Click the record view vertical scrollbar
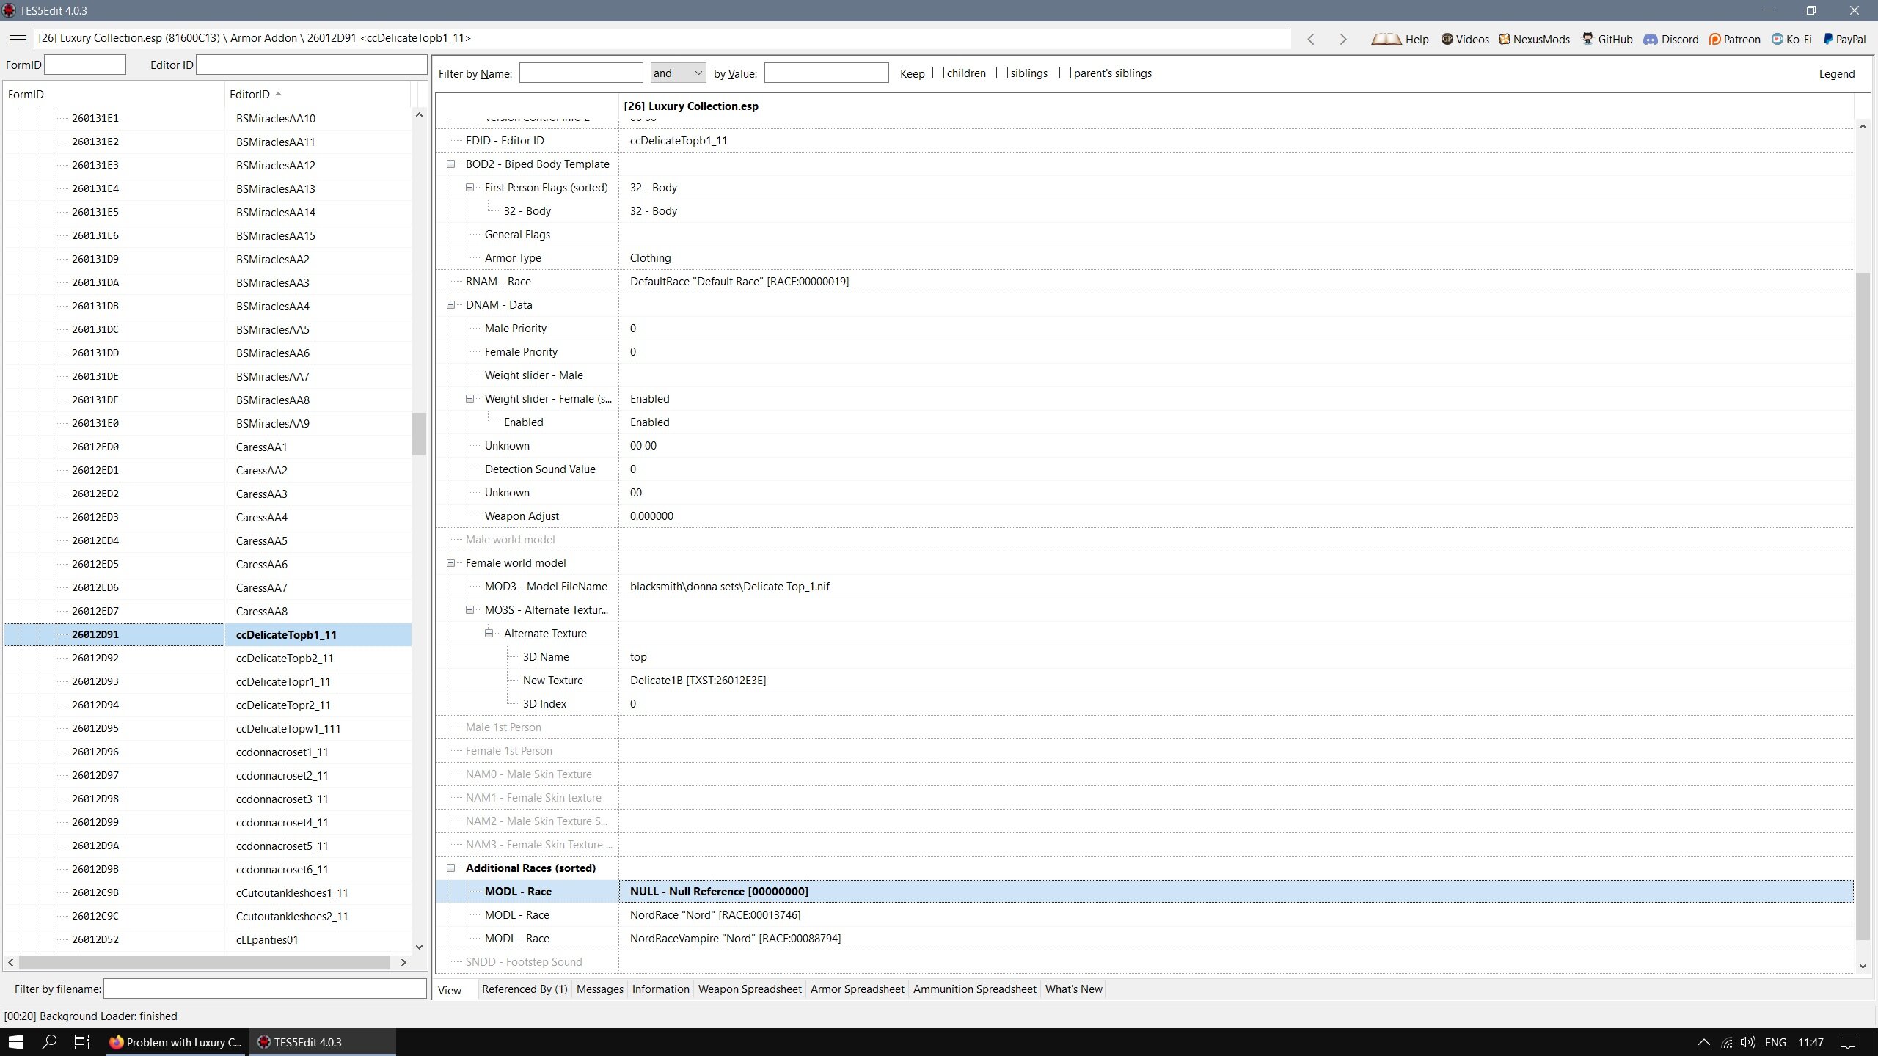Screen dimensions: 1878x1056 [1862, 606]
